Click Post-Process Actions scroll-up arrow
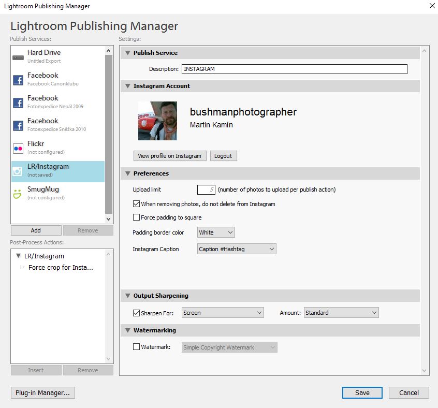Image resolution: width=438 pixels, height=408 pixels. click(109, 254)
